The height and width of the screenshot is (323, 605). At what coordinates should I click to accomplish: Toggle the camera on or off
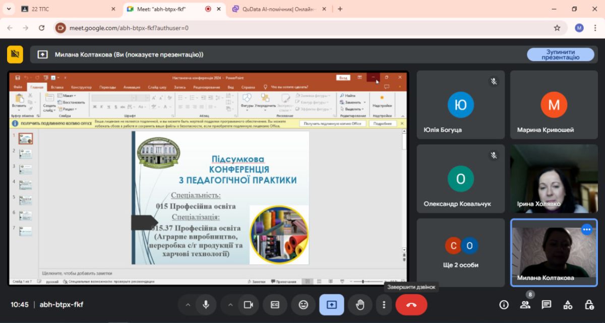click(248, 305)
